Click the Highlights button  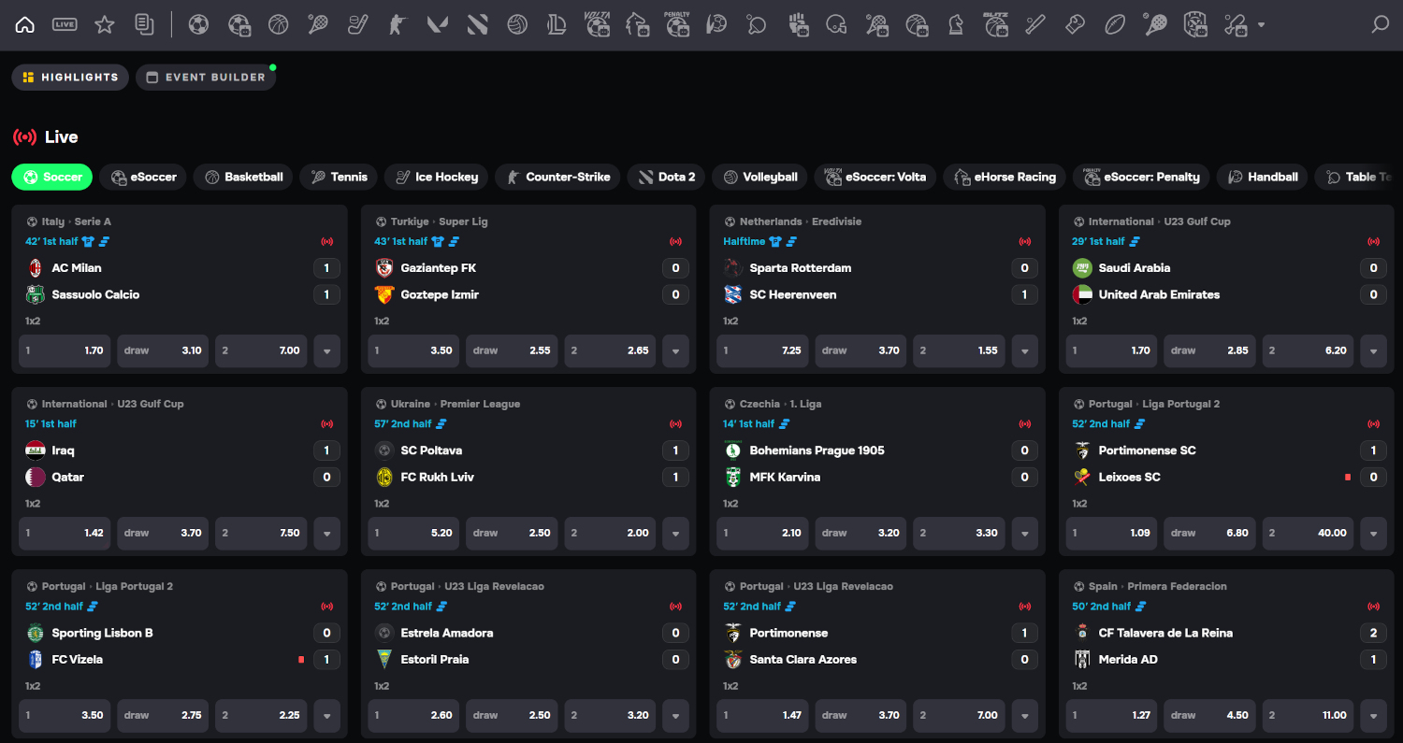click(70, 78)
